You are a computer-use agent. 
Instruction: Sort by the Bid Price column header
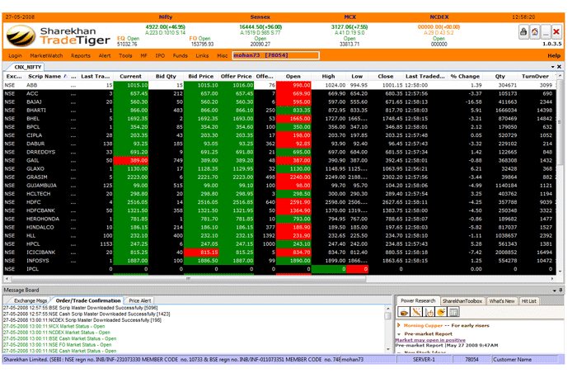click(x=201, y=76)
